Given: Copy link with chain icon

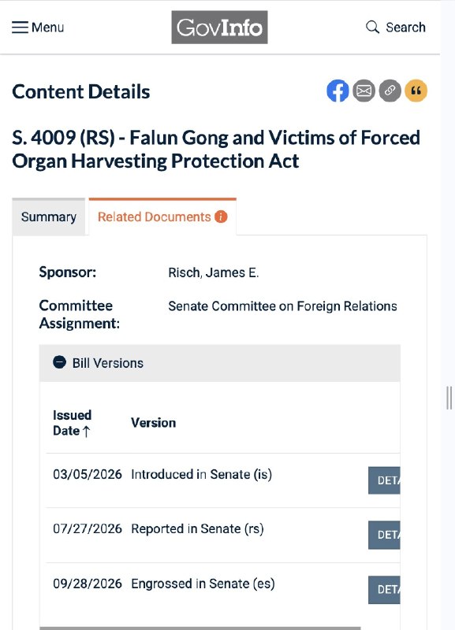Looking at the screenshot, I should (x=390, y=91).
